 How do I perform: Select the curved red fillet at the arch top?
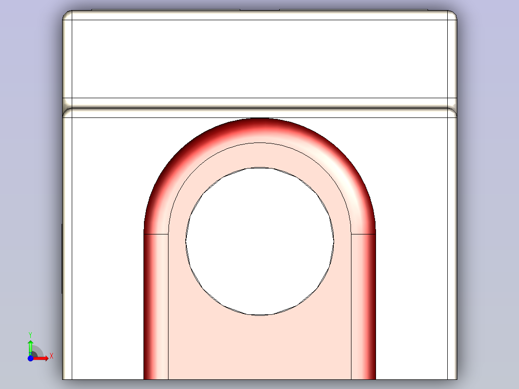pos(259,130)
